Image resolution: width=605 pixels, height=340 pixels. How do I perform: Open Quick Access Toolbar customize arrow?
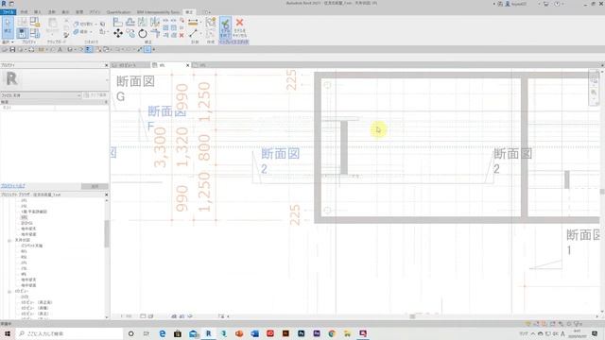click(x=153, y=49)
